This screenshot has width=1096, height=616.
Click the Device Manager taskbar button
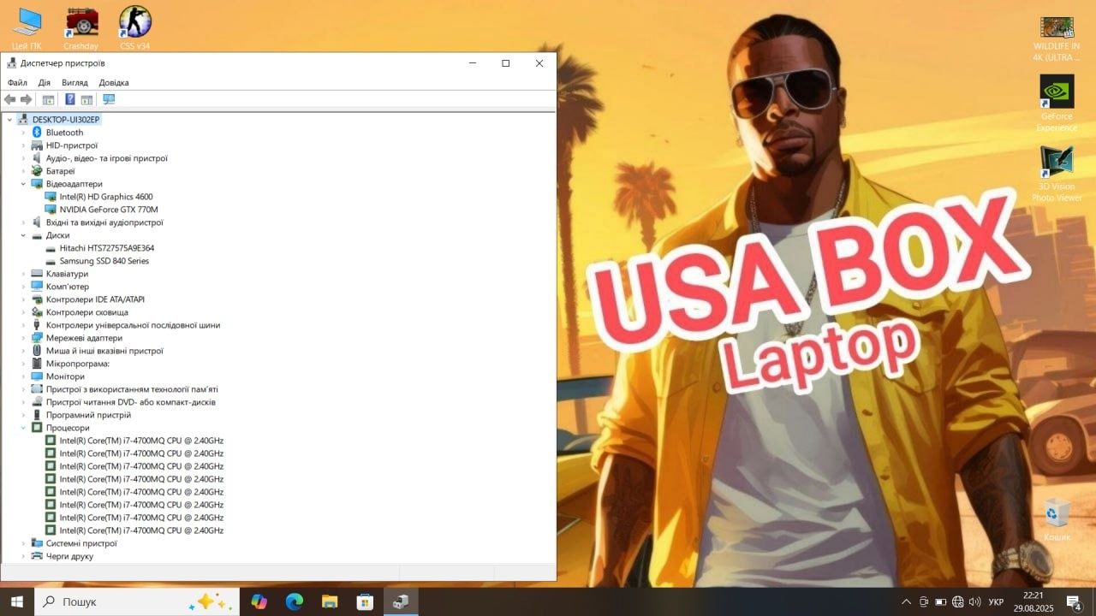point(401,601)
